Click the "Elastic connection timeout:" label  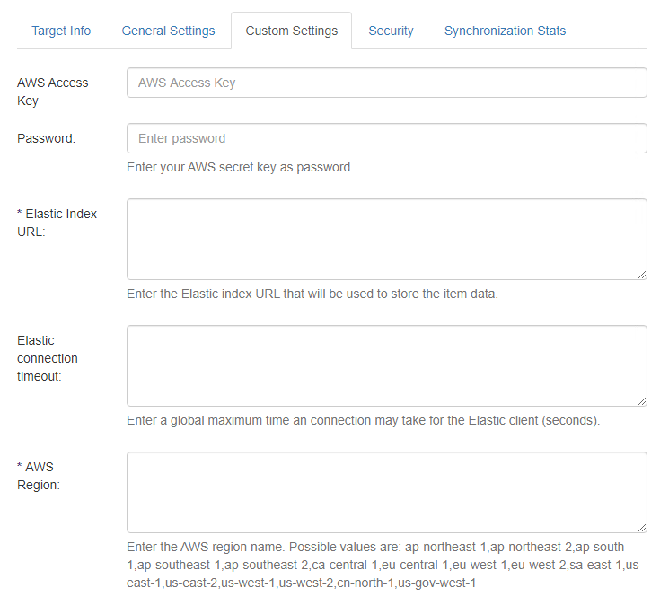click(48, 358)
